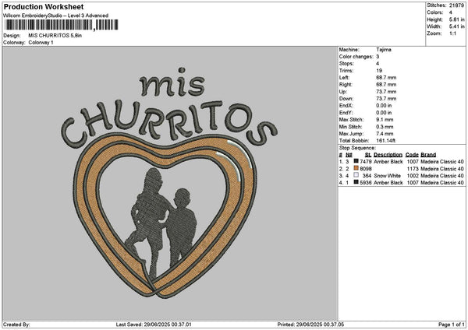Screen dimensions: 468x330
Task: Click 'Amber Black' in stop sequence row 4
Action: pyautogui.click(x=388, y=183)
